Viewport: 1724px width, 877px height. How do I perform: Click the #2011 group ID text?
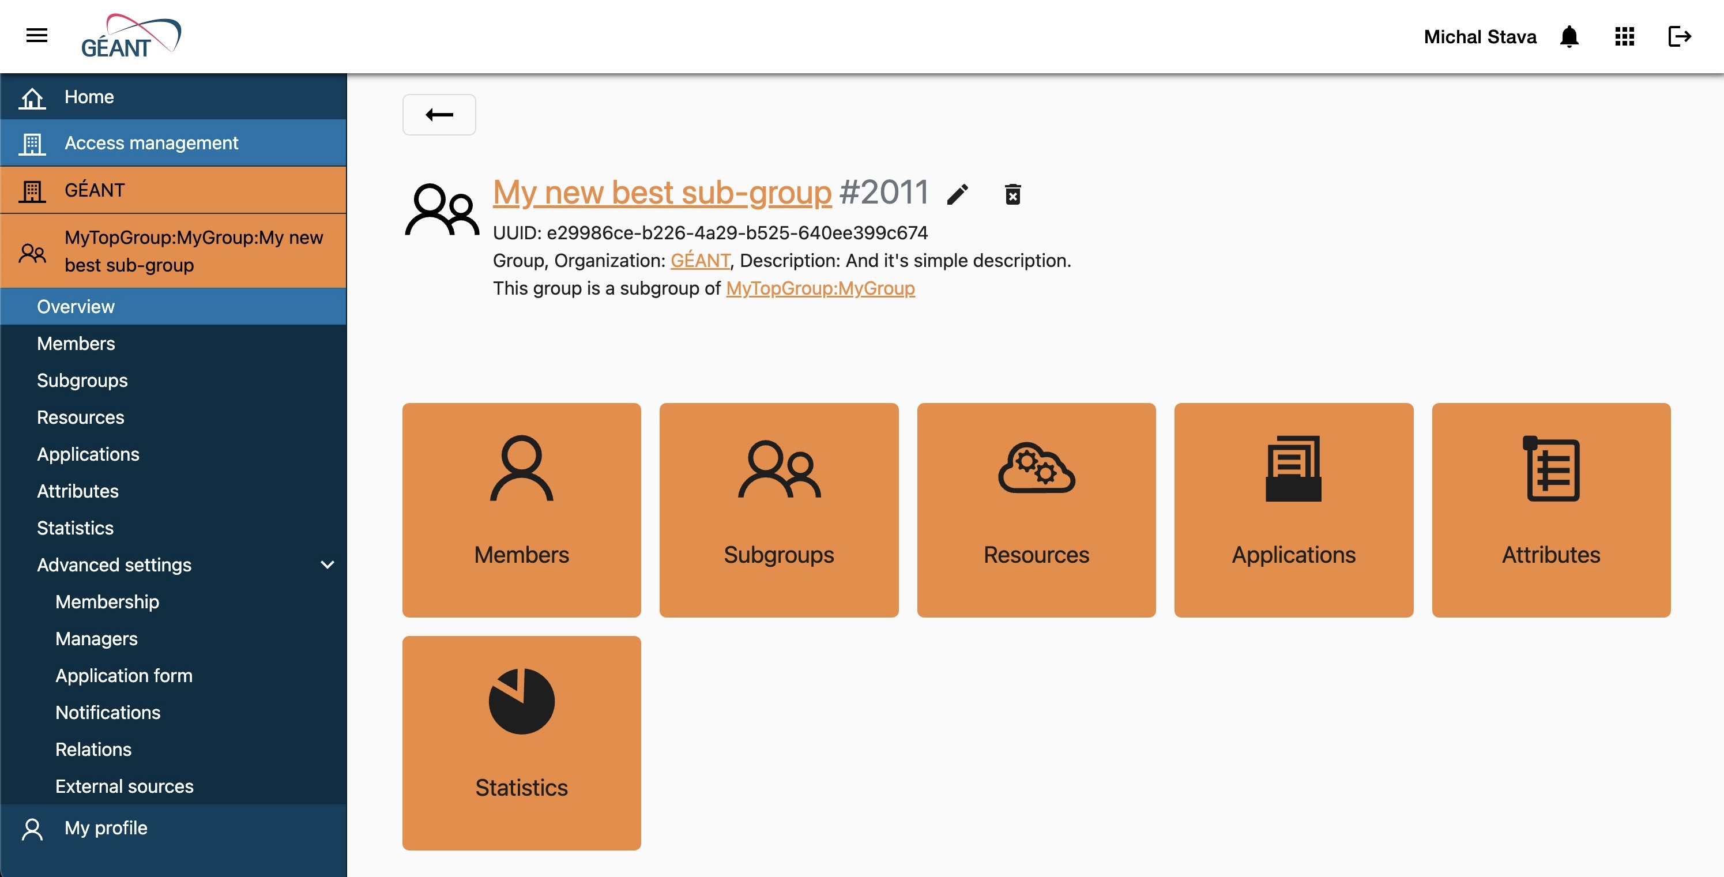[884, 193]
